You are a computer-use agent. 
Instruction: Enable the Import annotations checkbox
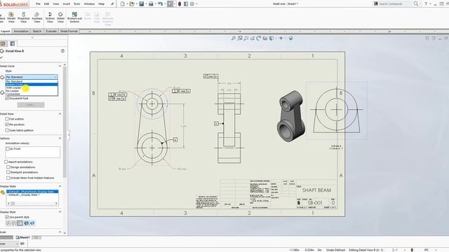(6, 162)
